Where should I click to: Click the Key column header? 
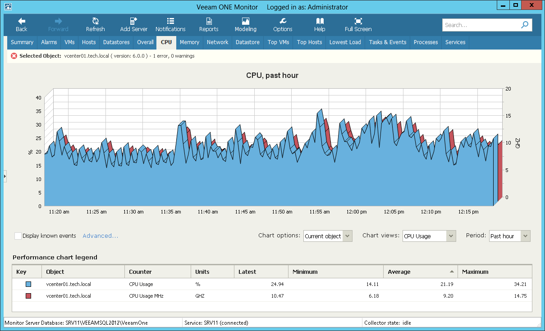27,272
